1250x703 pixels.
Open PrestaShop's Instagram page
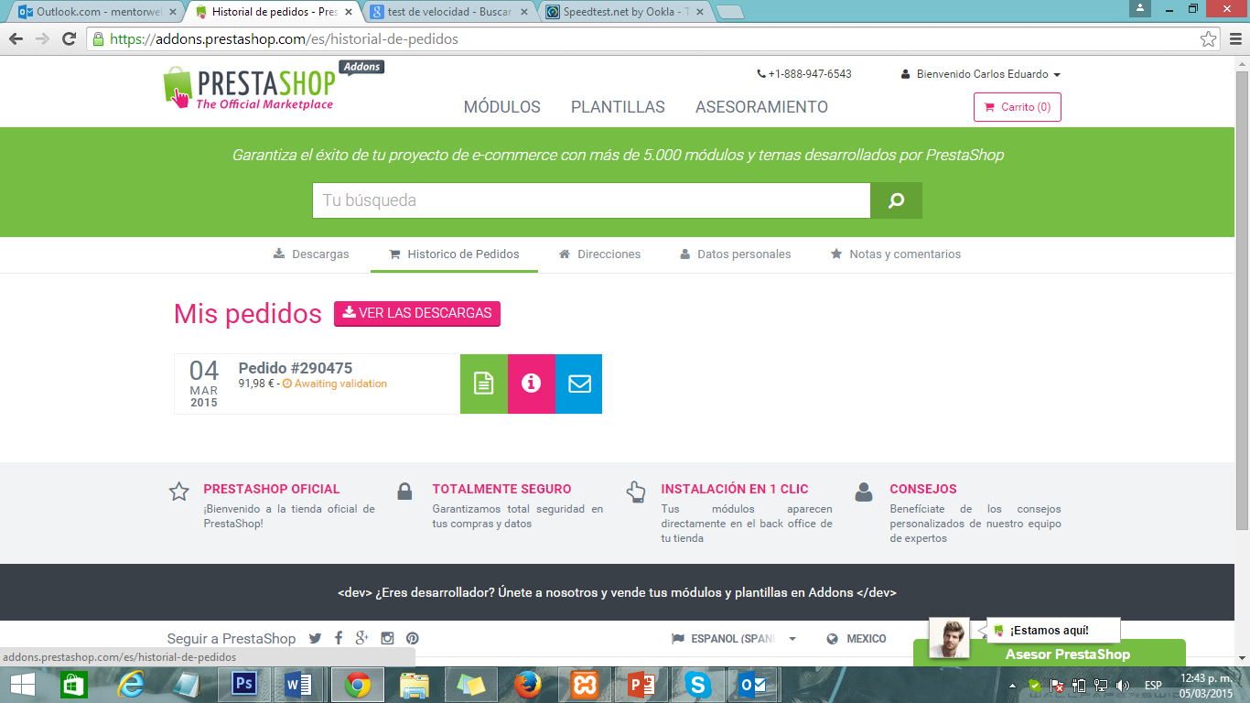[x=387, y=638]
